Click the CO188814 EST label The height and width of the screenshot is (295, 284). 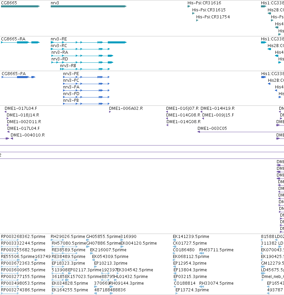click(185, 283)
